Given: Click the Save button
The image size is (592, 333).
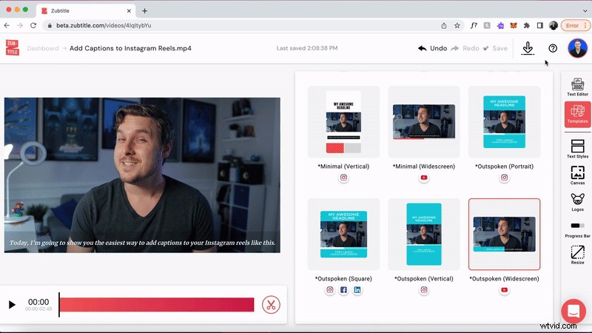Looking at the screenshot, I should click(x=495, y=48).
